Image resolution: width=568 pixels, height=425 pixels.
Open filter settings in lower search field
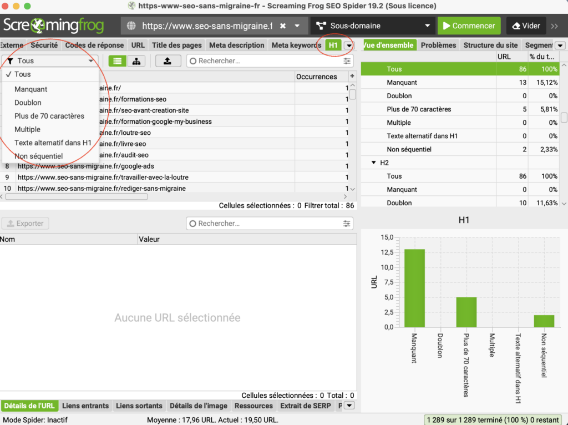[347, 224]
